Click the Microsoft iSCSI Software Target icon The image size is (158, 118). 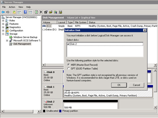[11, 40]
